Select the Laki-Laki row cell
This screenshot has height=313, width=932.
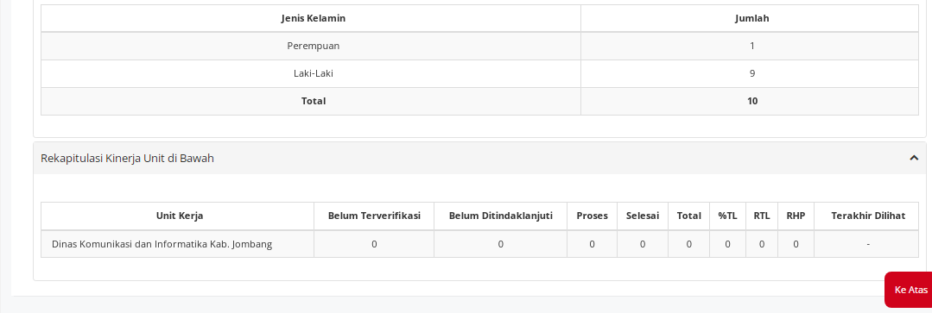[314, 73]
